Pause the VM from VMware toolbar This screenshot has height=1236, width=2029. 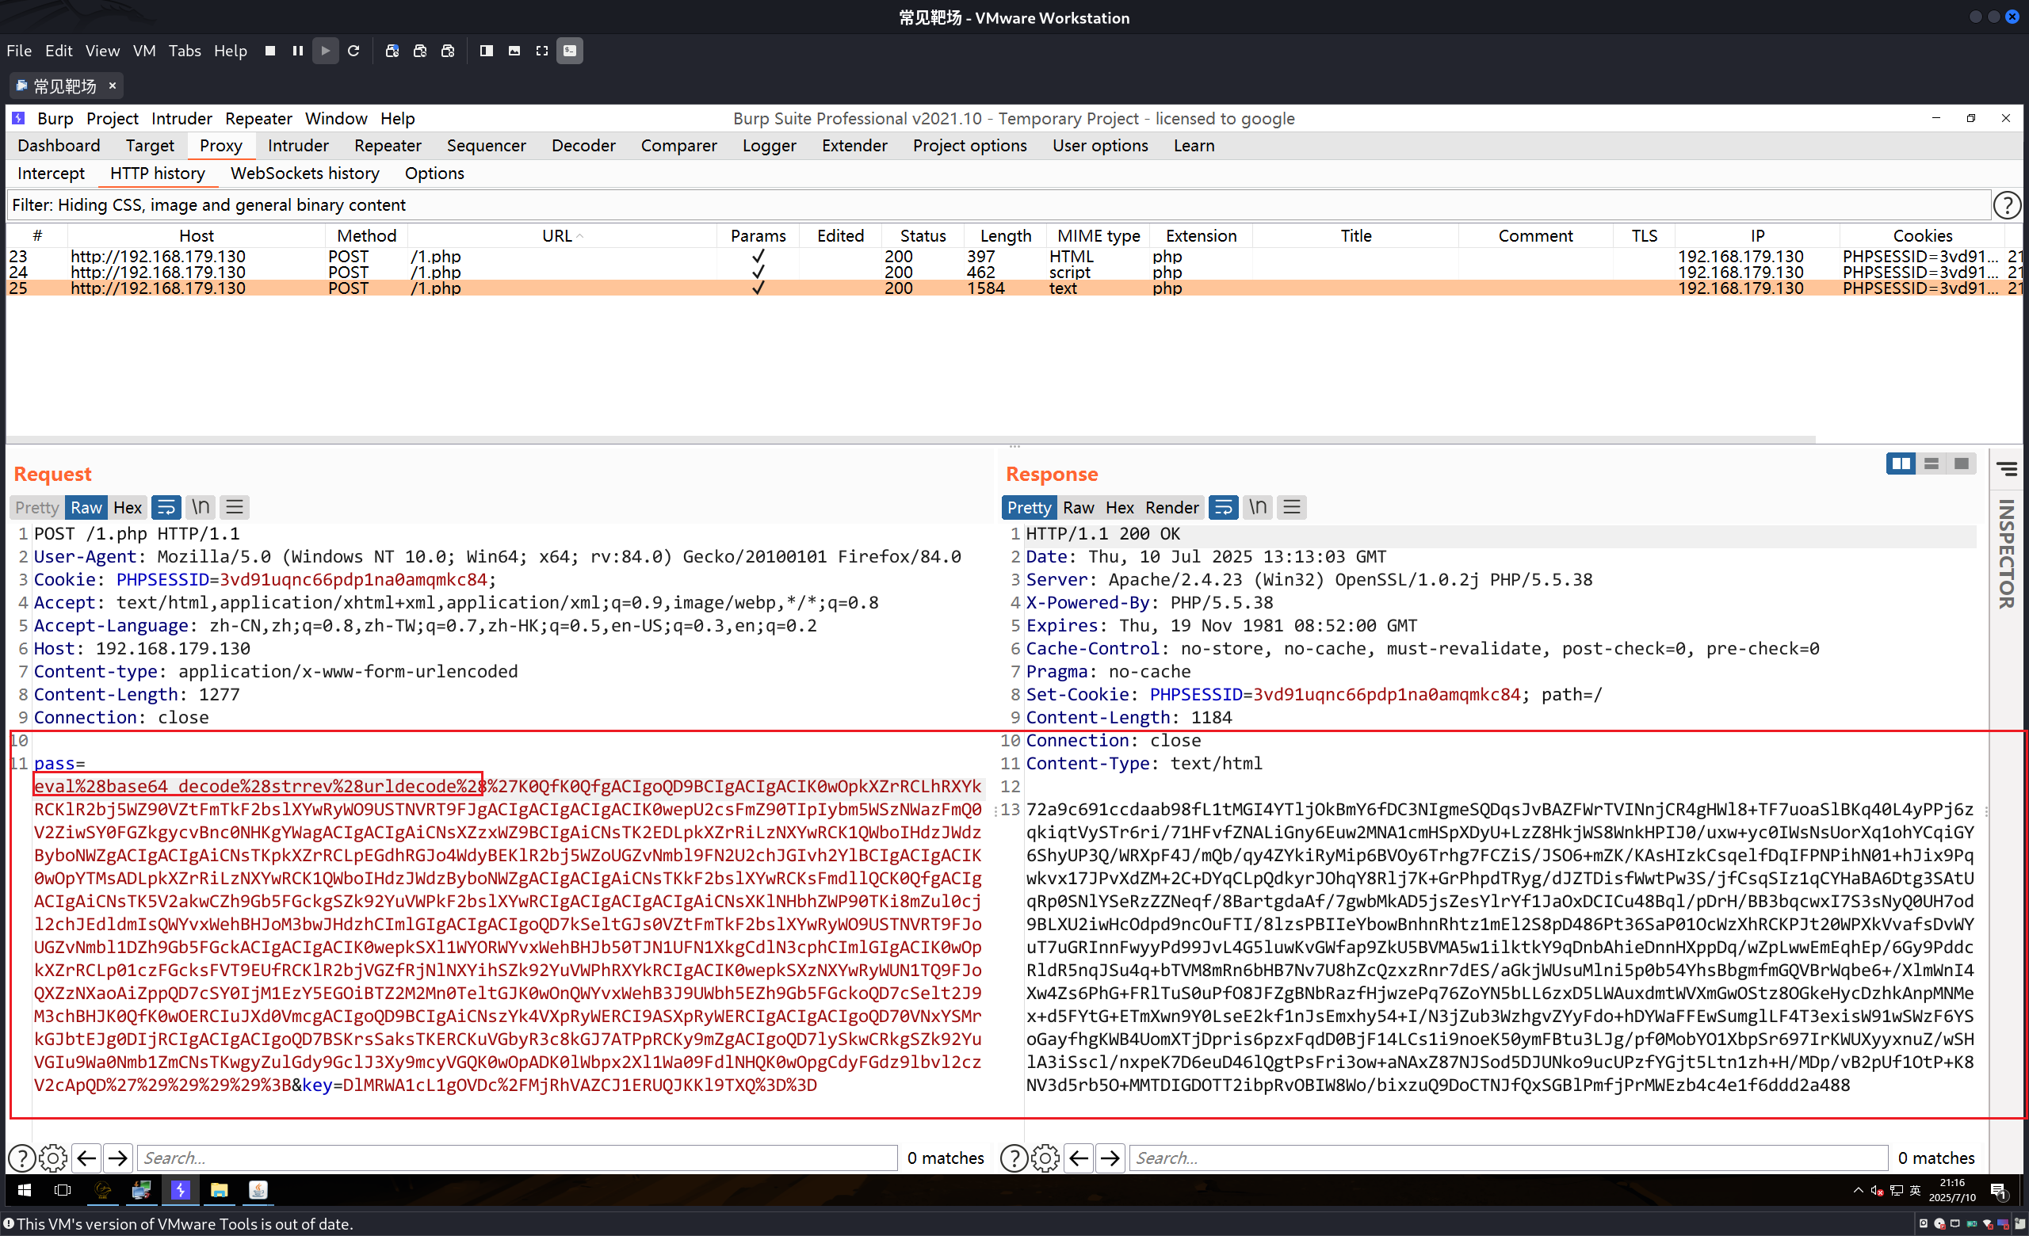(x=297, y=51)
